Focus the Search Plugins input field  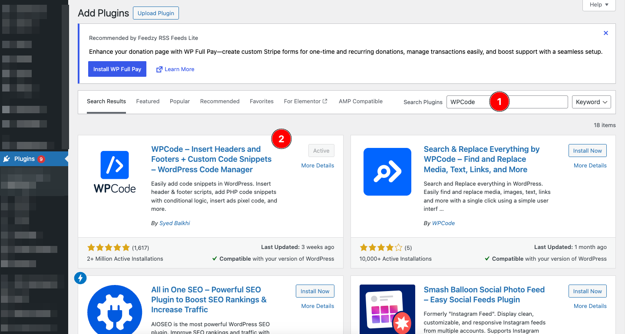coord(507,102)
